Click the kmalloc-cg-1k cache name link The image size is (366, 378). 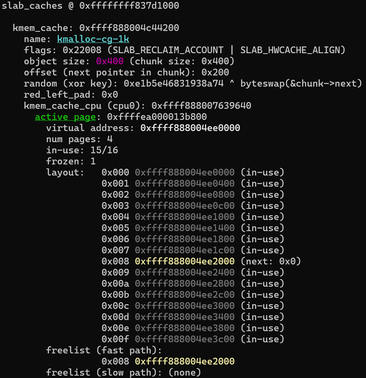click(x=93, y=39)
